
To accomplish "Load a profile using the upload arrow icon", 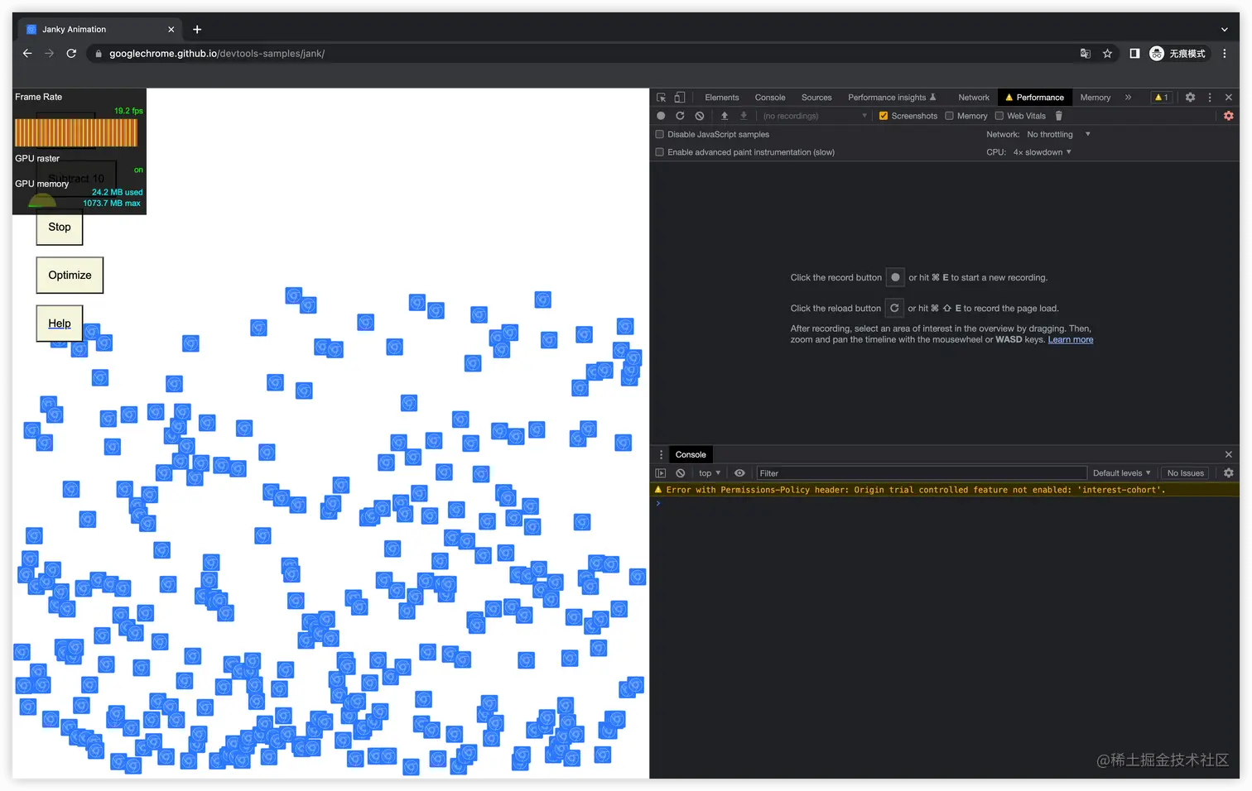I will click(725, 116).
